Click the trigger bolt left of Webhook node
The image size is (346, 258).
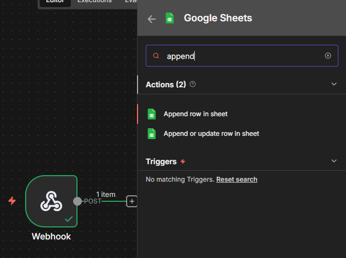tap(12, 201)
